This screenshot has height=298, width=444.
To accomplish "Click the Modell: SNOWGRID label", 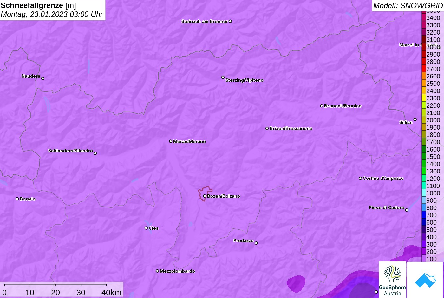I will click(x=408, y=6).
